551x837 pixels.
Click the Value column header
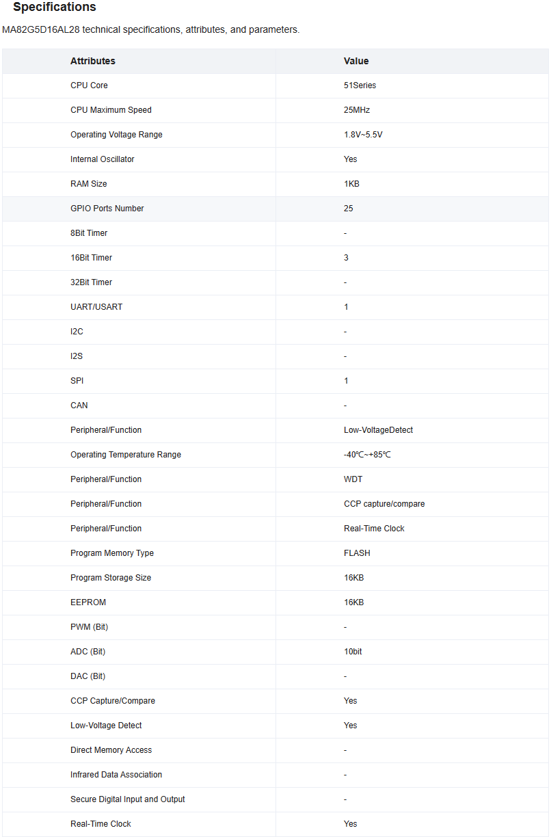tap(356, 61)
